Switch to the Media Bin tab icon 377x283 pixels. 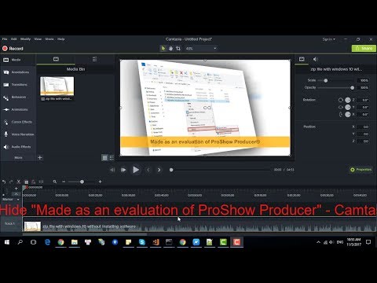[56, 59]
